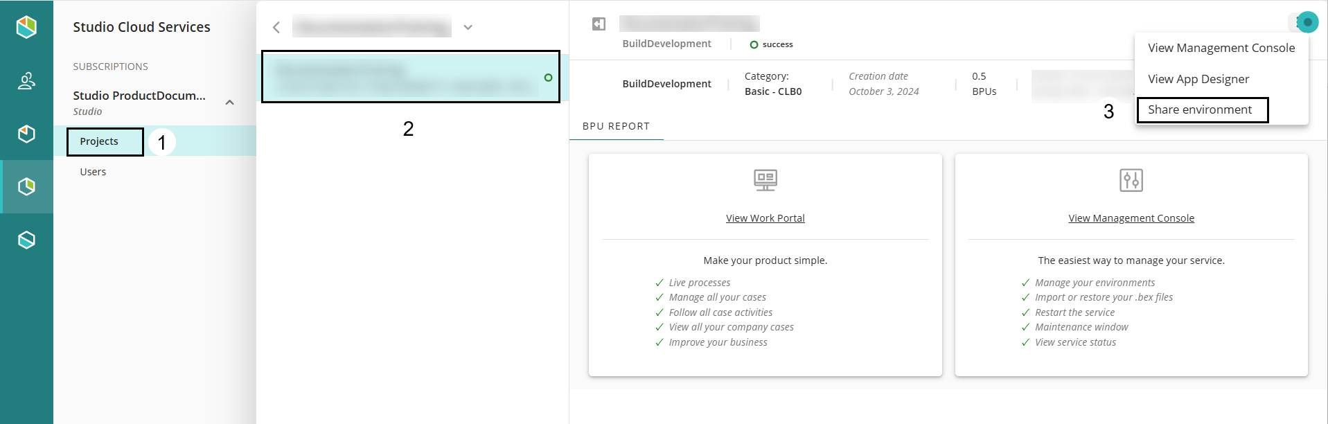
Task: Open the Users section
Action: pos(93,172)
